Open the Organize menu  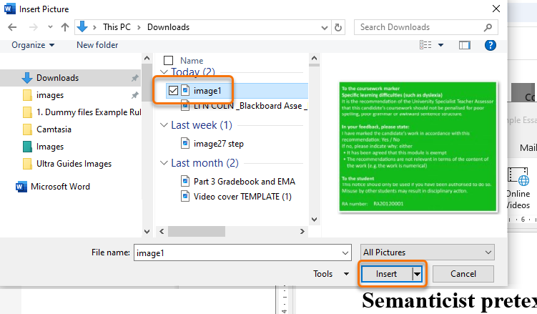33,45
